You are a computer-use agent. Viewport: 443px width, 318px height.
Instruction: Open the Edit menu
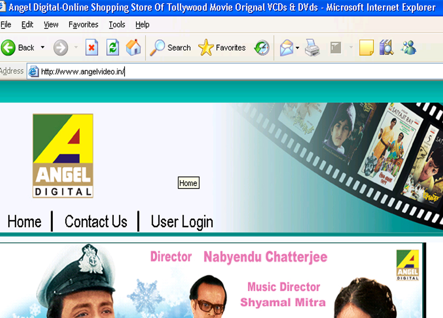click(27, 25)
